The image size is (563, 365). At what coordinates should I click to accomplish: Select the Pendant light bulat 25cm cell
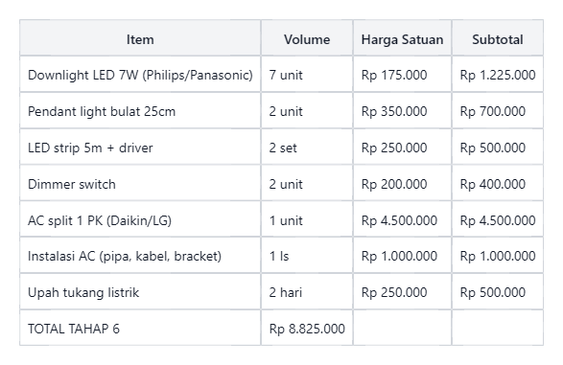coord(140,110)
